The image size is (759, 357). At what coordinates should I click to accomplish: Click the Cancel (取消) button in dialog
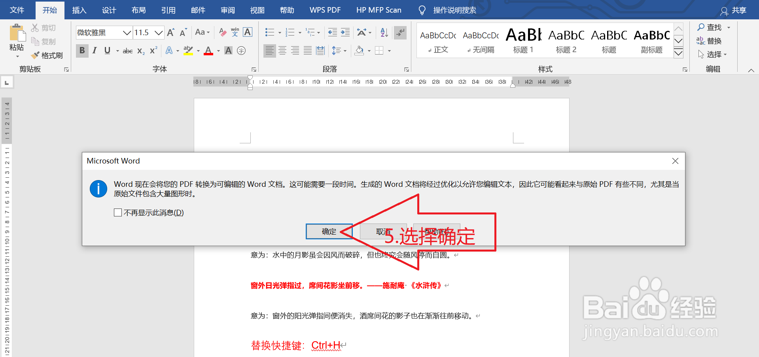[383, 231]
